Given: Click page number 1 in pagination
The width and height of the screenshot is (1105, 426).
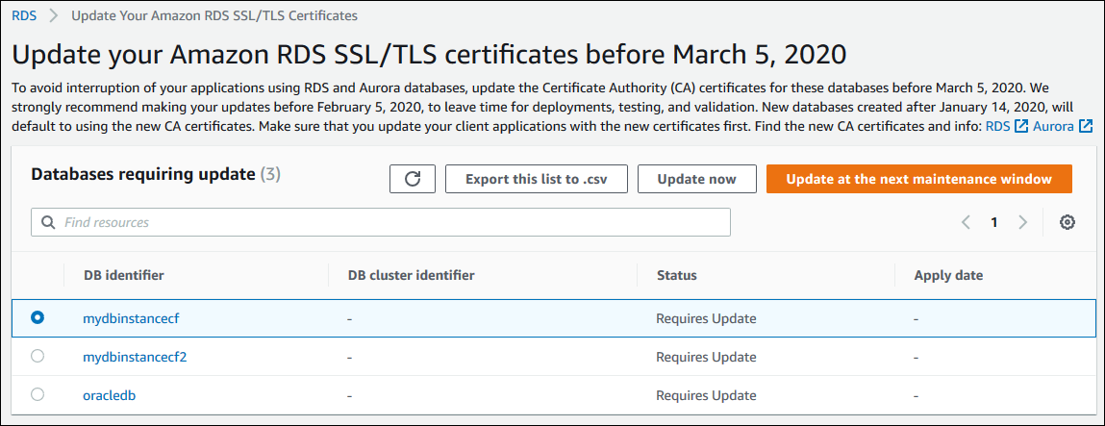Looking at the screenshot, I should click(x=994, y=222).
